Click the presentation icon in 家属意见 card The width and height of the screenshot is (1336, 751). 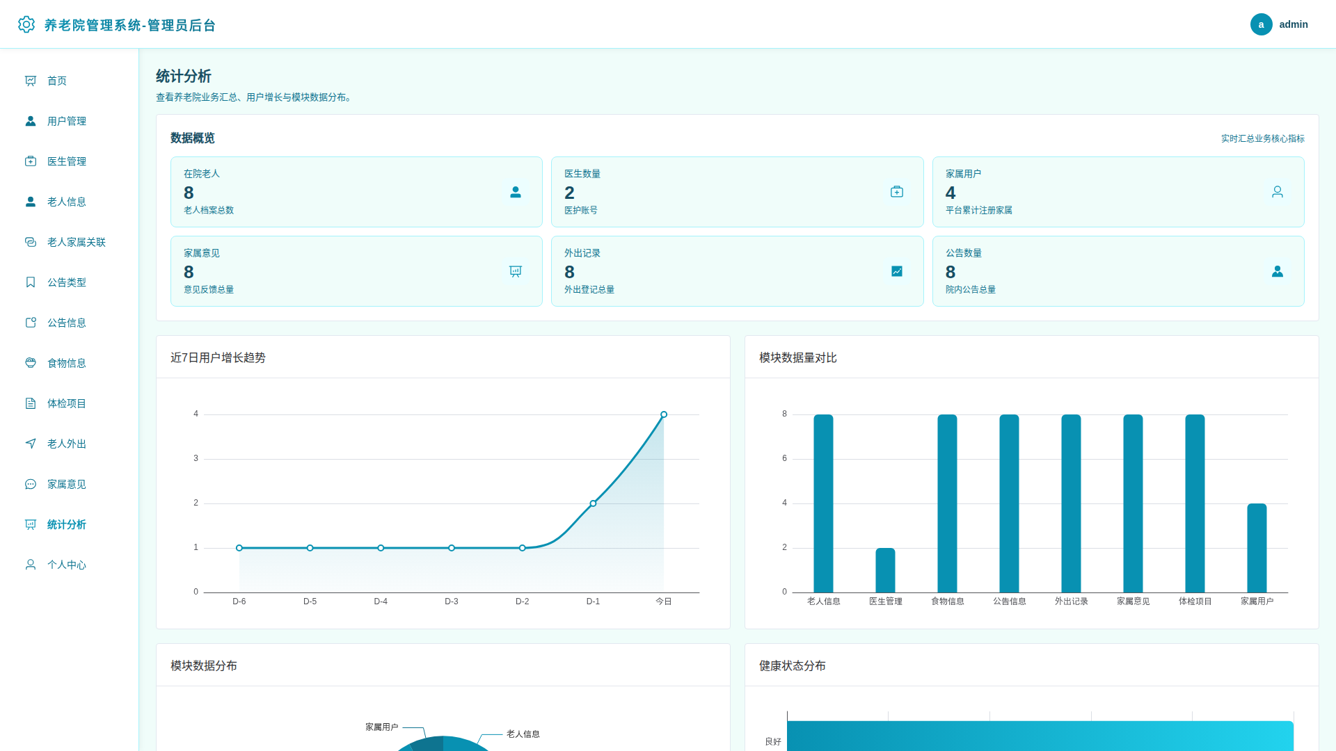pyautogui.click(x=516, y=271)
